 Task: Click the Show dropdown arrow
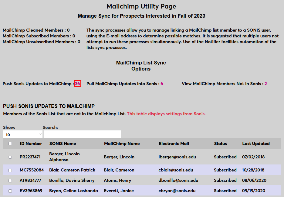[40, 134]
